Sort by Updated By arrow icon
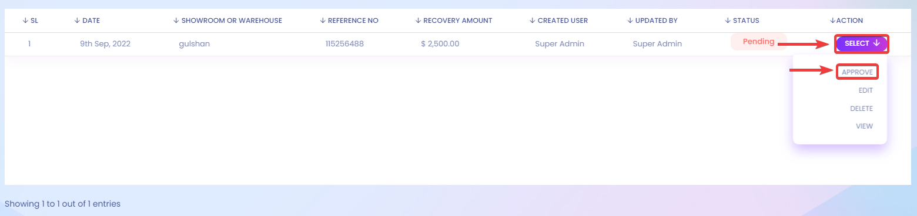This screenshot has width=917, height=216. (630, 21)
